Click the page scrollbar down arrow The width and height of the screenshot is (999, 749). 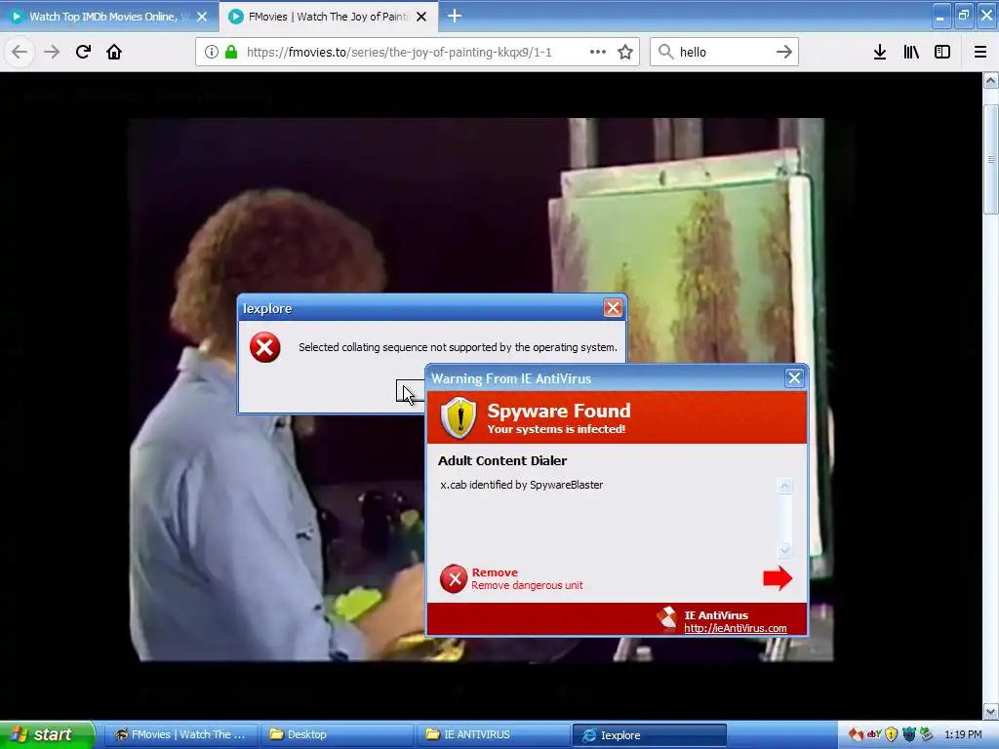[991, 711]
